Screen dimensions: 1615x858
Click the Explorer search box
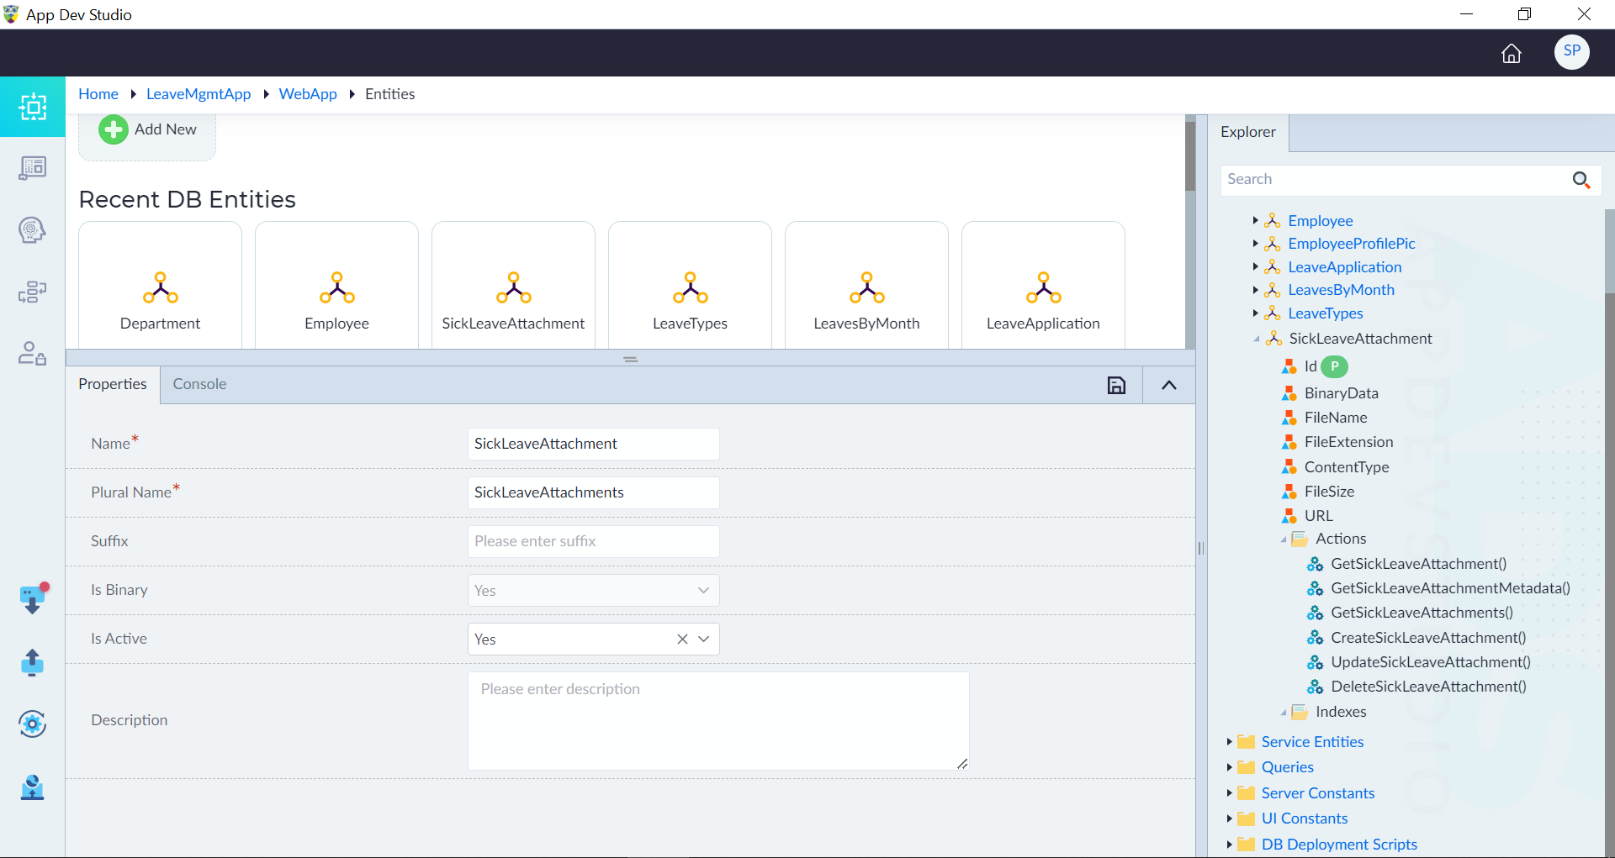(x=1396, y=180)
